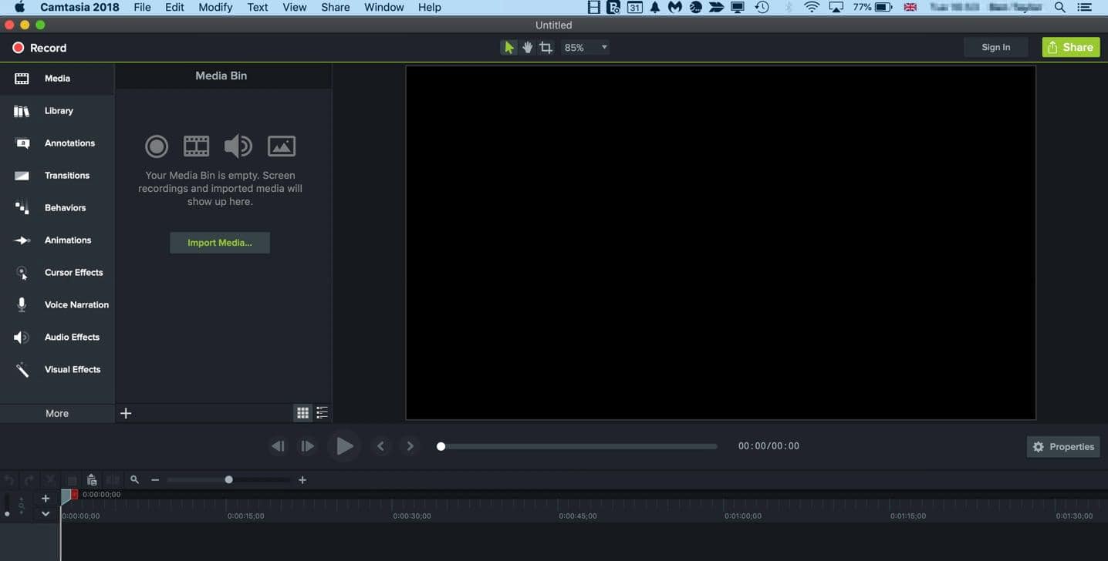Click the image icon in Media Bin

(282, 146)
